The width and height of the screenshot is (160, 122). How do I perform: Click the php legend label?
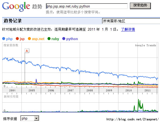pos(9,39)
